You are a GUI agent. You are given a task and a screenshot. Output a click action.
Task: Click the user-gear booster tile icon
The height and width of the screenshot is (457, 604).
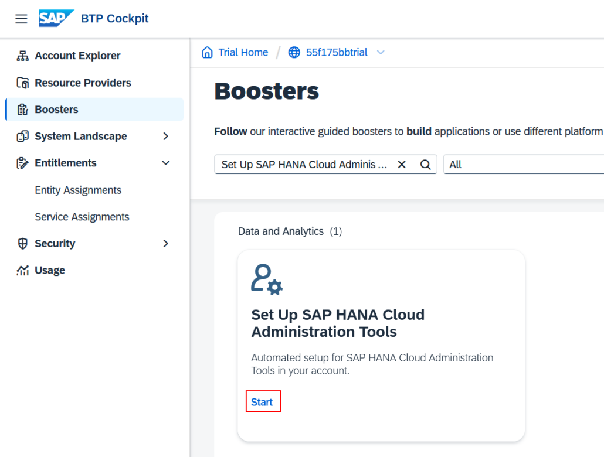point(267,279)
